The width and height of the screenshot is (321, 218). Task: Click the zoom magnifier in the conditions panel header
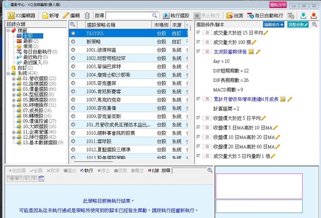point(315,24)
